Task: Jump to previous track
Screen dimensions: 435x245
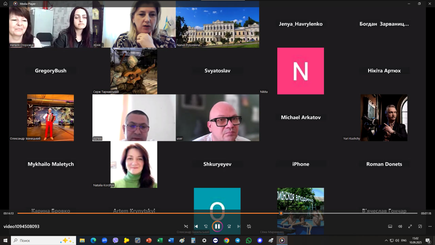Action: pos(196,226)
